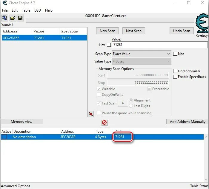Open the Help menu

click(x=49, y=10)
